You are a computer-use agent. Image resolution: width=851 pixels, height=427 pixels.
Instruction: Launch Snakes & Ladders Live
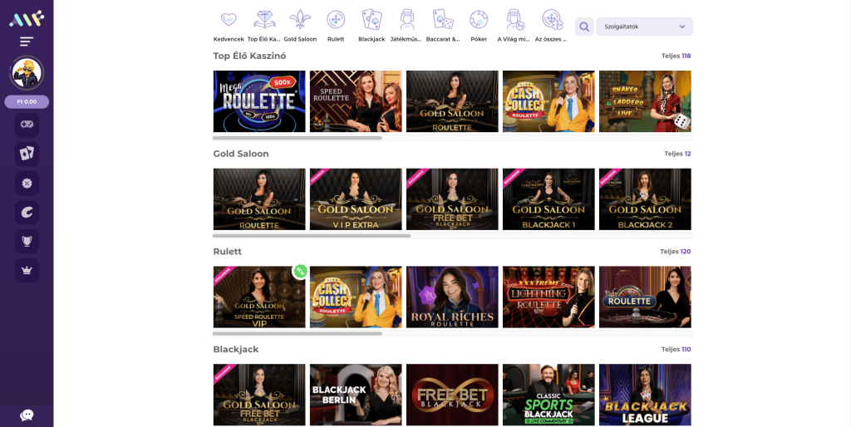645,101
